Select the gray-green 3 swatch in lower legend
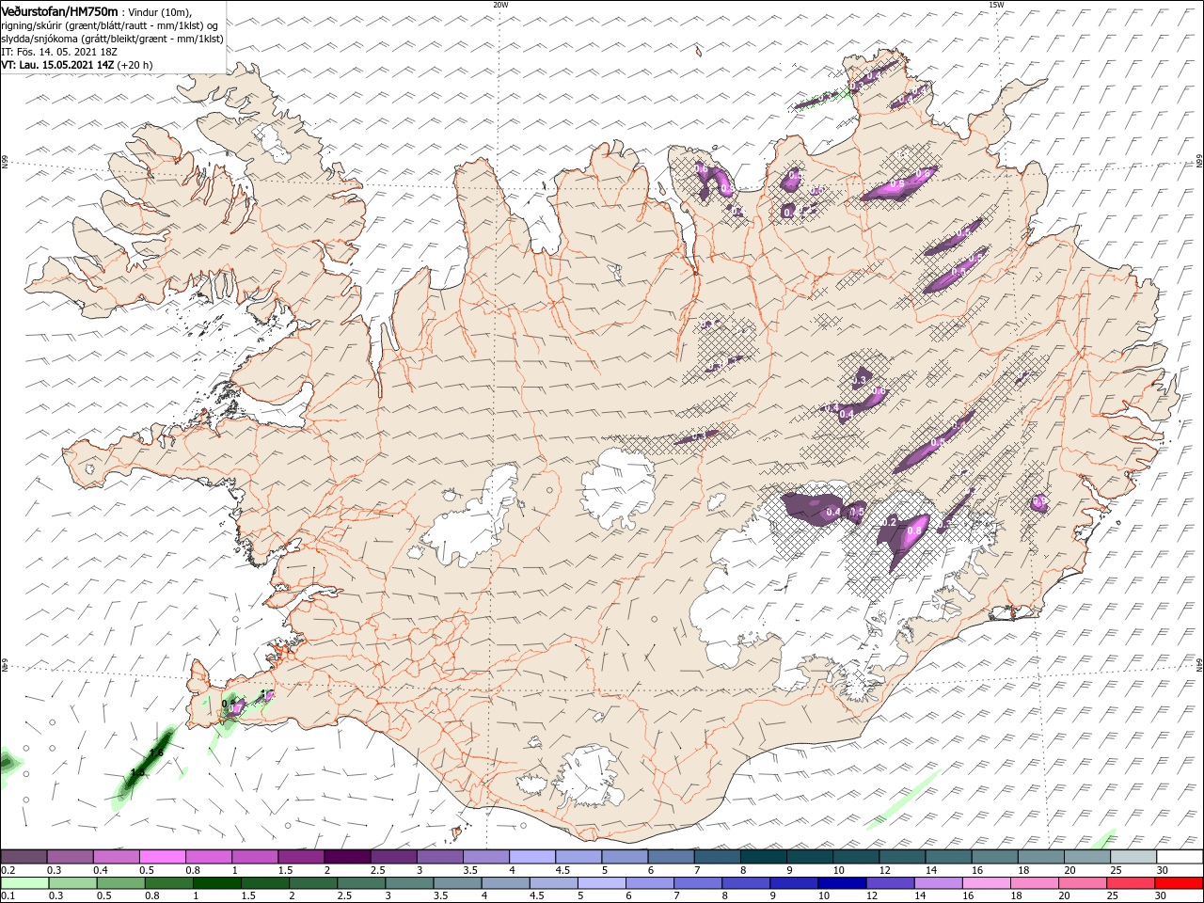Screen dimensions: 1204x903 (409, 883)
